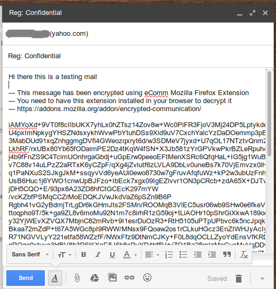This screenshot has width=276, height=289.
Task: Open the text size dropdown
Action: (64, 255)
